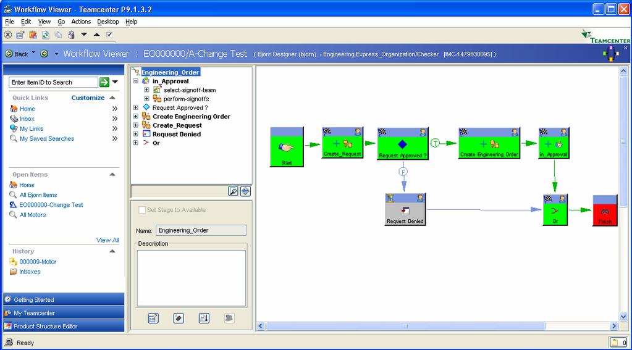This screenshot has width=632, height=350.
Task: Open My Links in Quick Links
Action: pyautogui.click(x=32, y=128)
